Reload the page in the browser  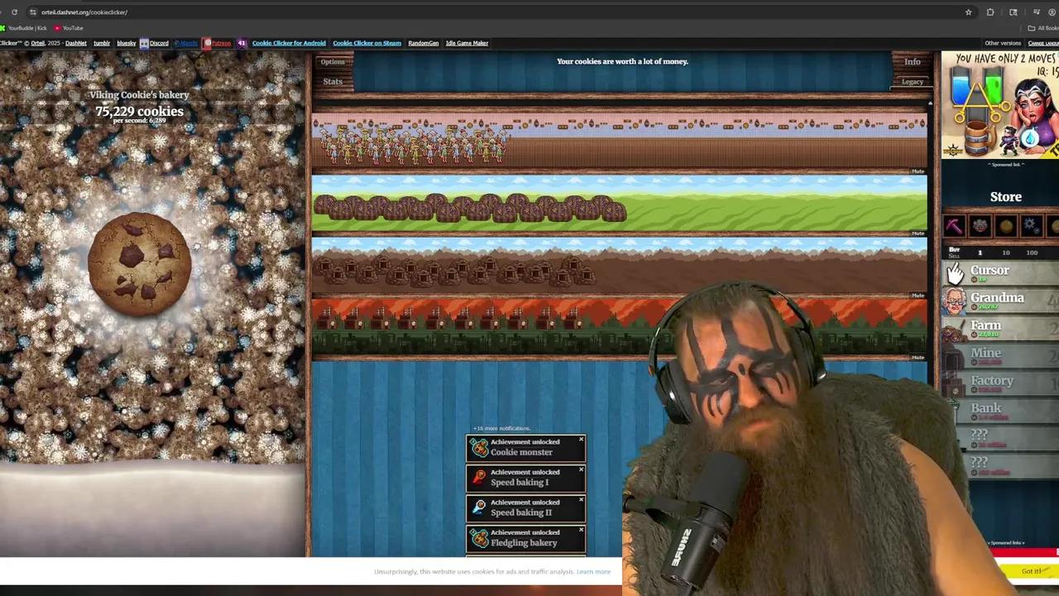(x=14, y=12)
